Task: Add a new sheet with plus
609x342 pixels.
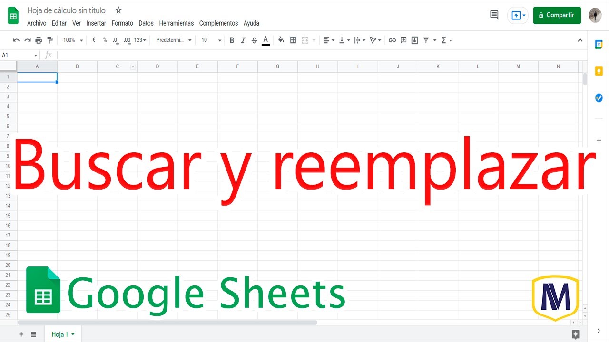Action: tap(21, 334)
